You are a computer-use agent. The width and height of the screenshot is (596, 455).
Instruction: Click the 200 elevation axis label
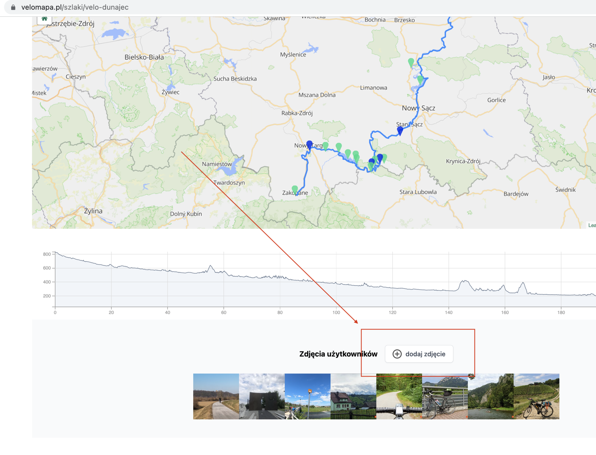pyautogui.click(x=47, y=296)
